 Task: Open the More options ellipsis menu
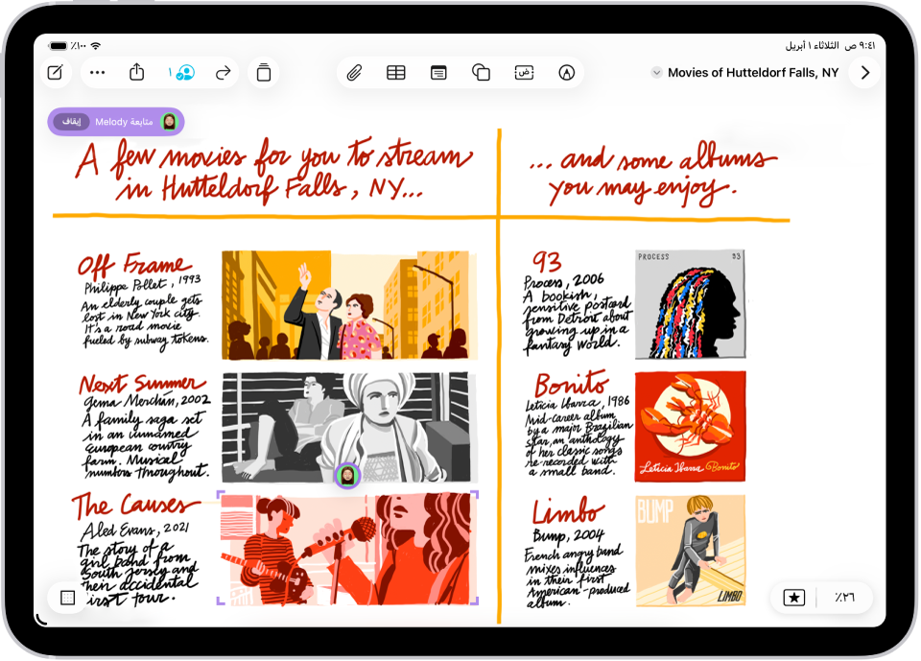pos(98,73)
